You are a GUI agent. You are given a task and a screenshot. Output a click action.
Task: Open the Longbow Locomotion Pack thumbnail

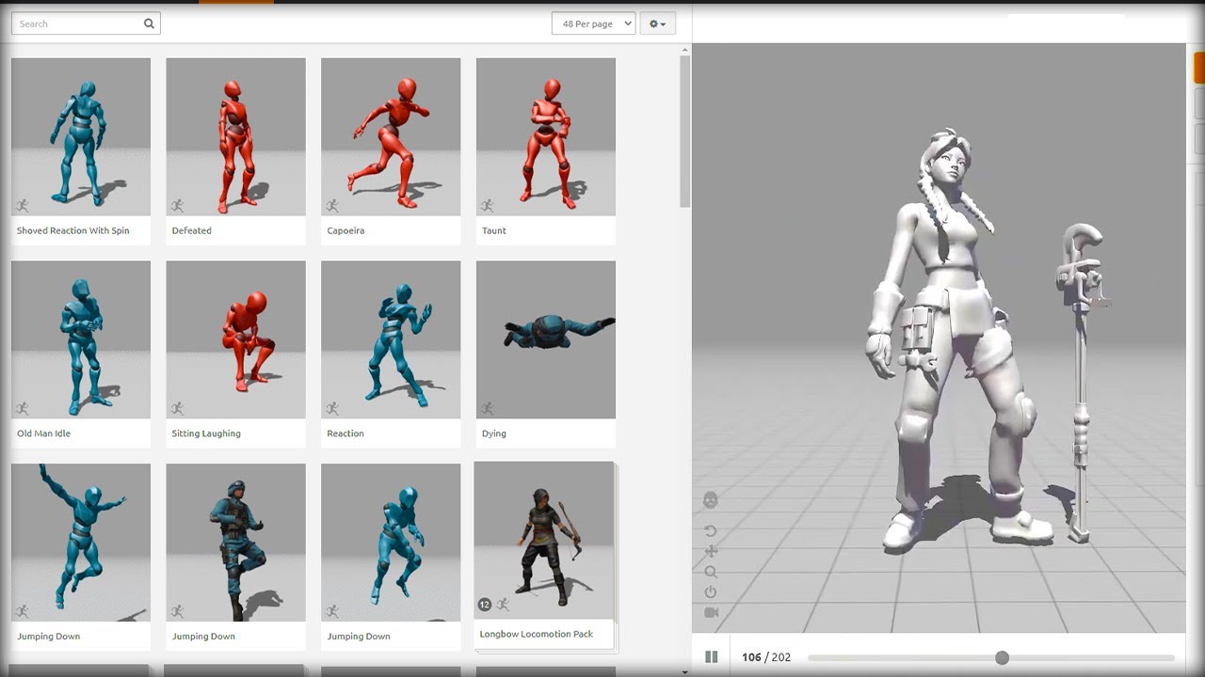544,541
